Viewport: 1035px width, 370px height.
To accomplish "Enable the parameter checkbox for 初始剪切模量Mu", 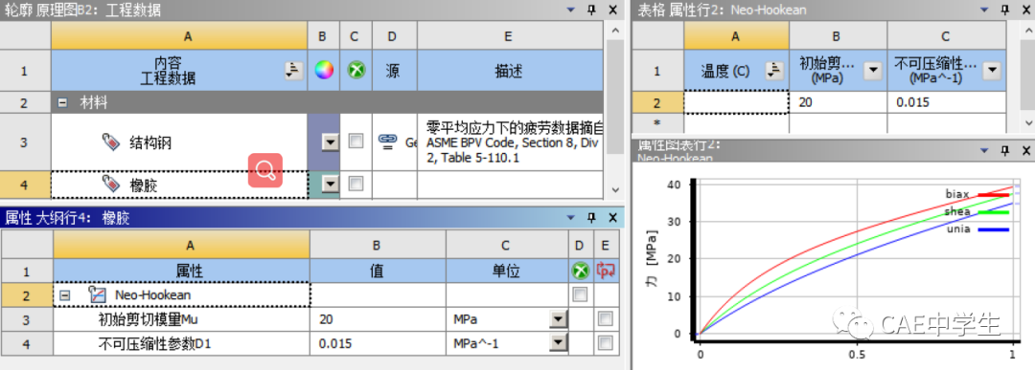I will 606,319.
